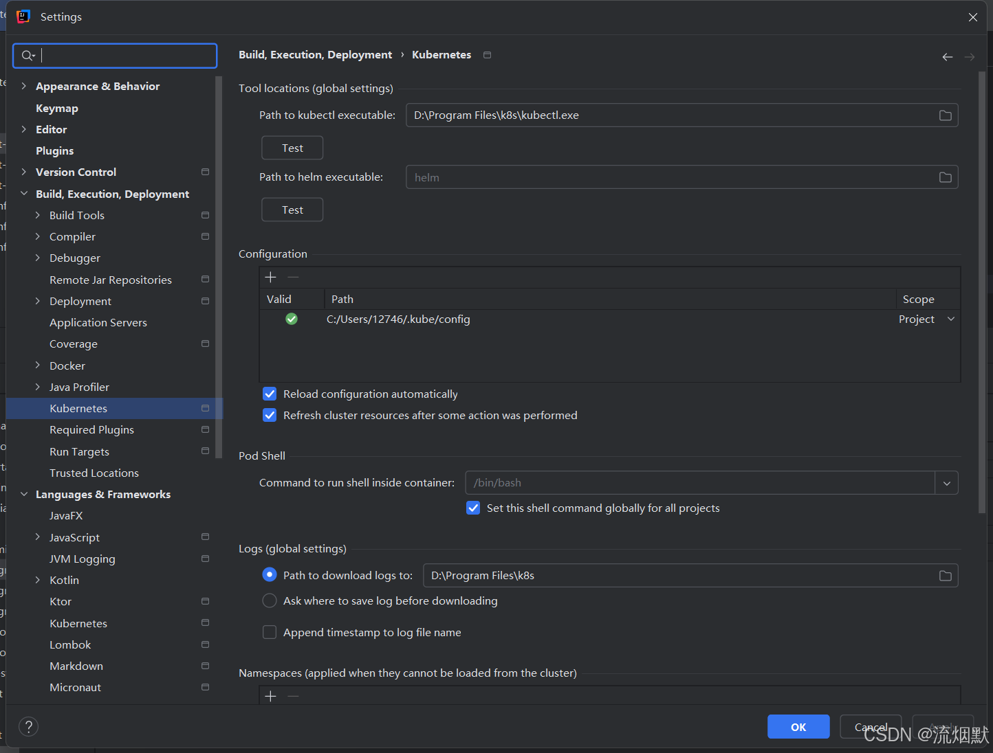This screenshot has width=993, height=753.
Task: Open the folder browser for helm executable path
Action: pyautogui.click(x=945, y=177)
